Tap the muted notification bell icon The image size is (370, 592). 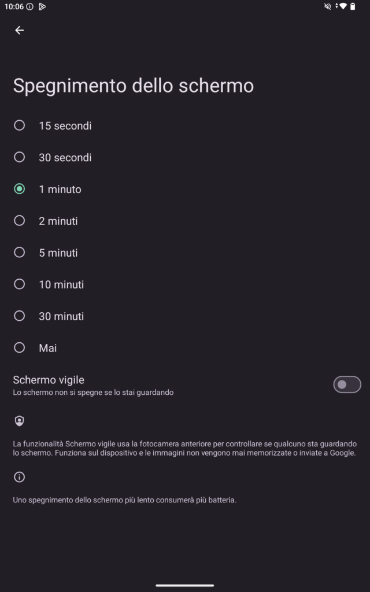coord(328,6)
